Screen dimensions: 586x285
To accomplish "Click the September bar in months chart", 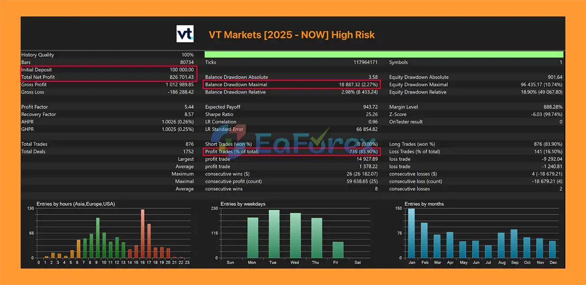I will tap(514, 243).
